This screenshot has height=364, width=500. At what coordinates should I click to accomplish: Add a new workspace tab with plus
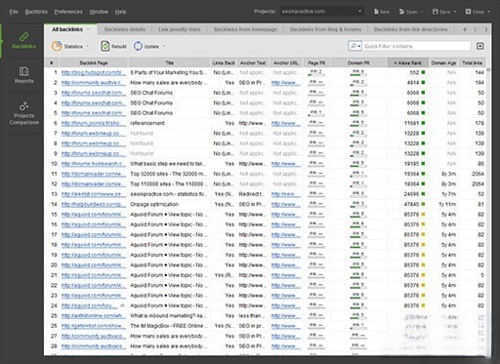click(465, 29)
